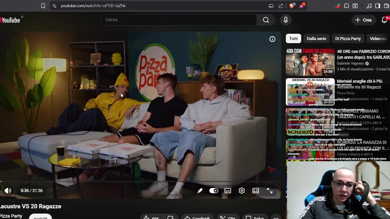Click the search magnifier button
This screenshot has height=219, width=390.
point(266,20)
